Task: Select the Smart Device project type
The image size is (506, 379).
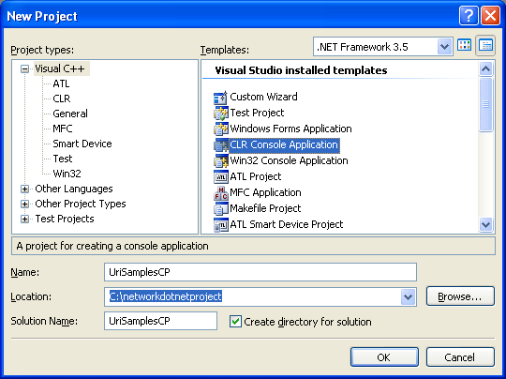Action: click(82, 144)
